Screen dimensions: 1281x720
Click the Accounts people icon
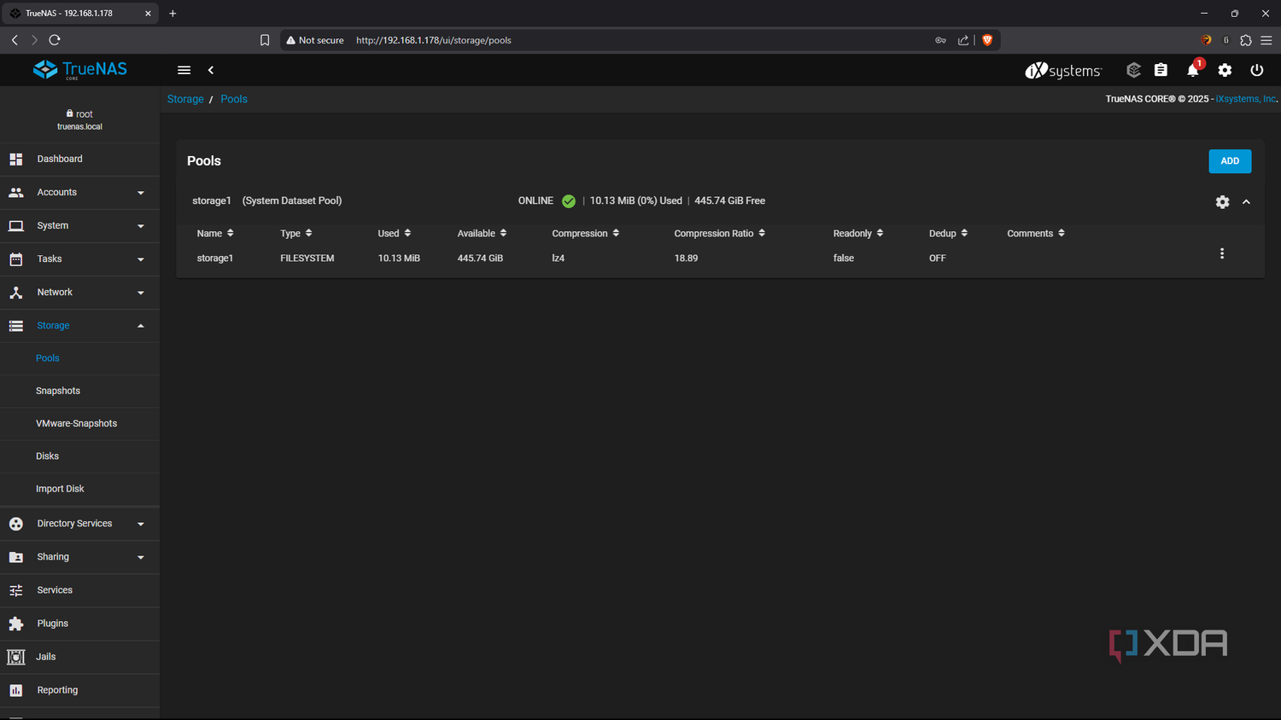tap(15, 193)
